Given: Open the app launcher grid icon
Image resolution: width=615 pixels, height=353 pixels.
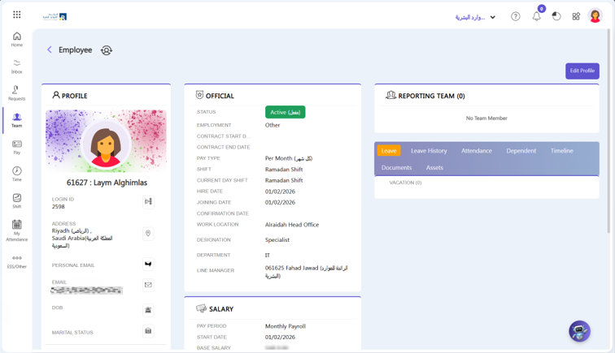Looking at the screenshot, I should click(x=16, y=15).
